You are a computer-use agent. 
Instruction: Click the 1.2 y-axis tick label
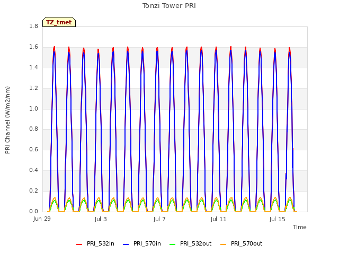tap(34, 88)
